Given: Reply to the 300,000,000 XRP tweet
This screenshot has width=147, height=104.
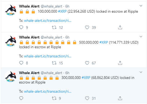Looking at the screenshot, I should [21, 98].
